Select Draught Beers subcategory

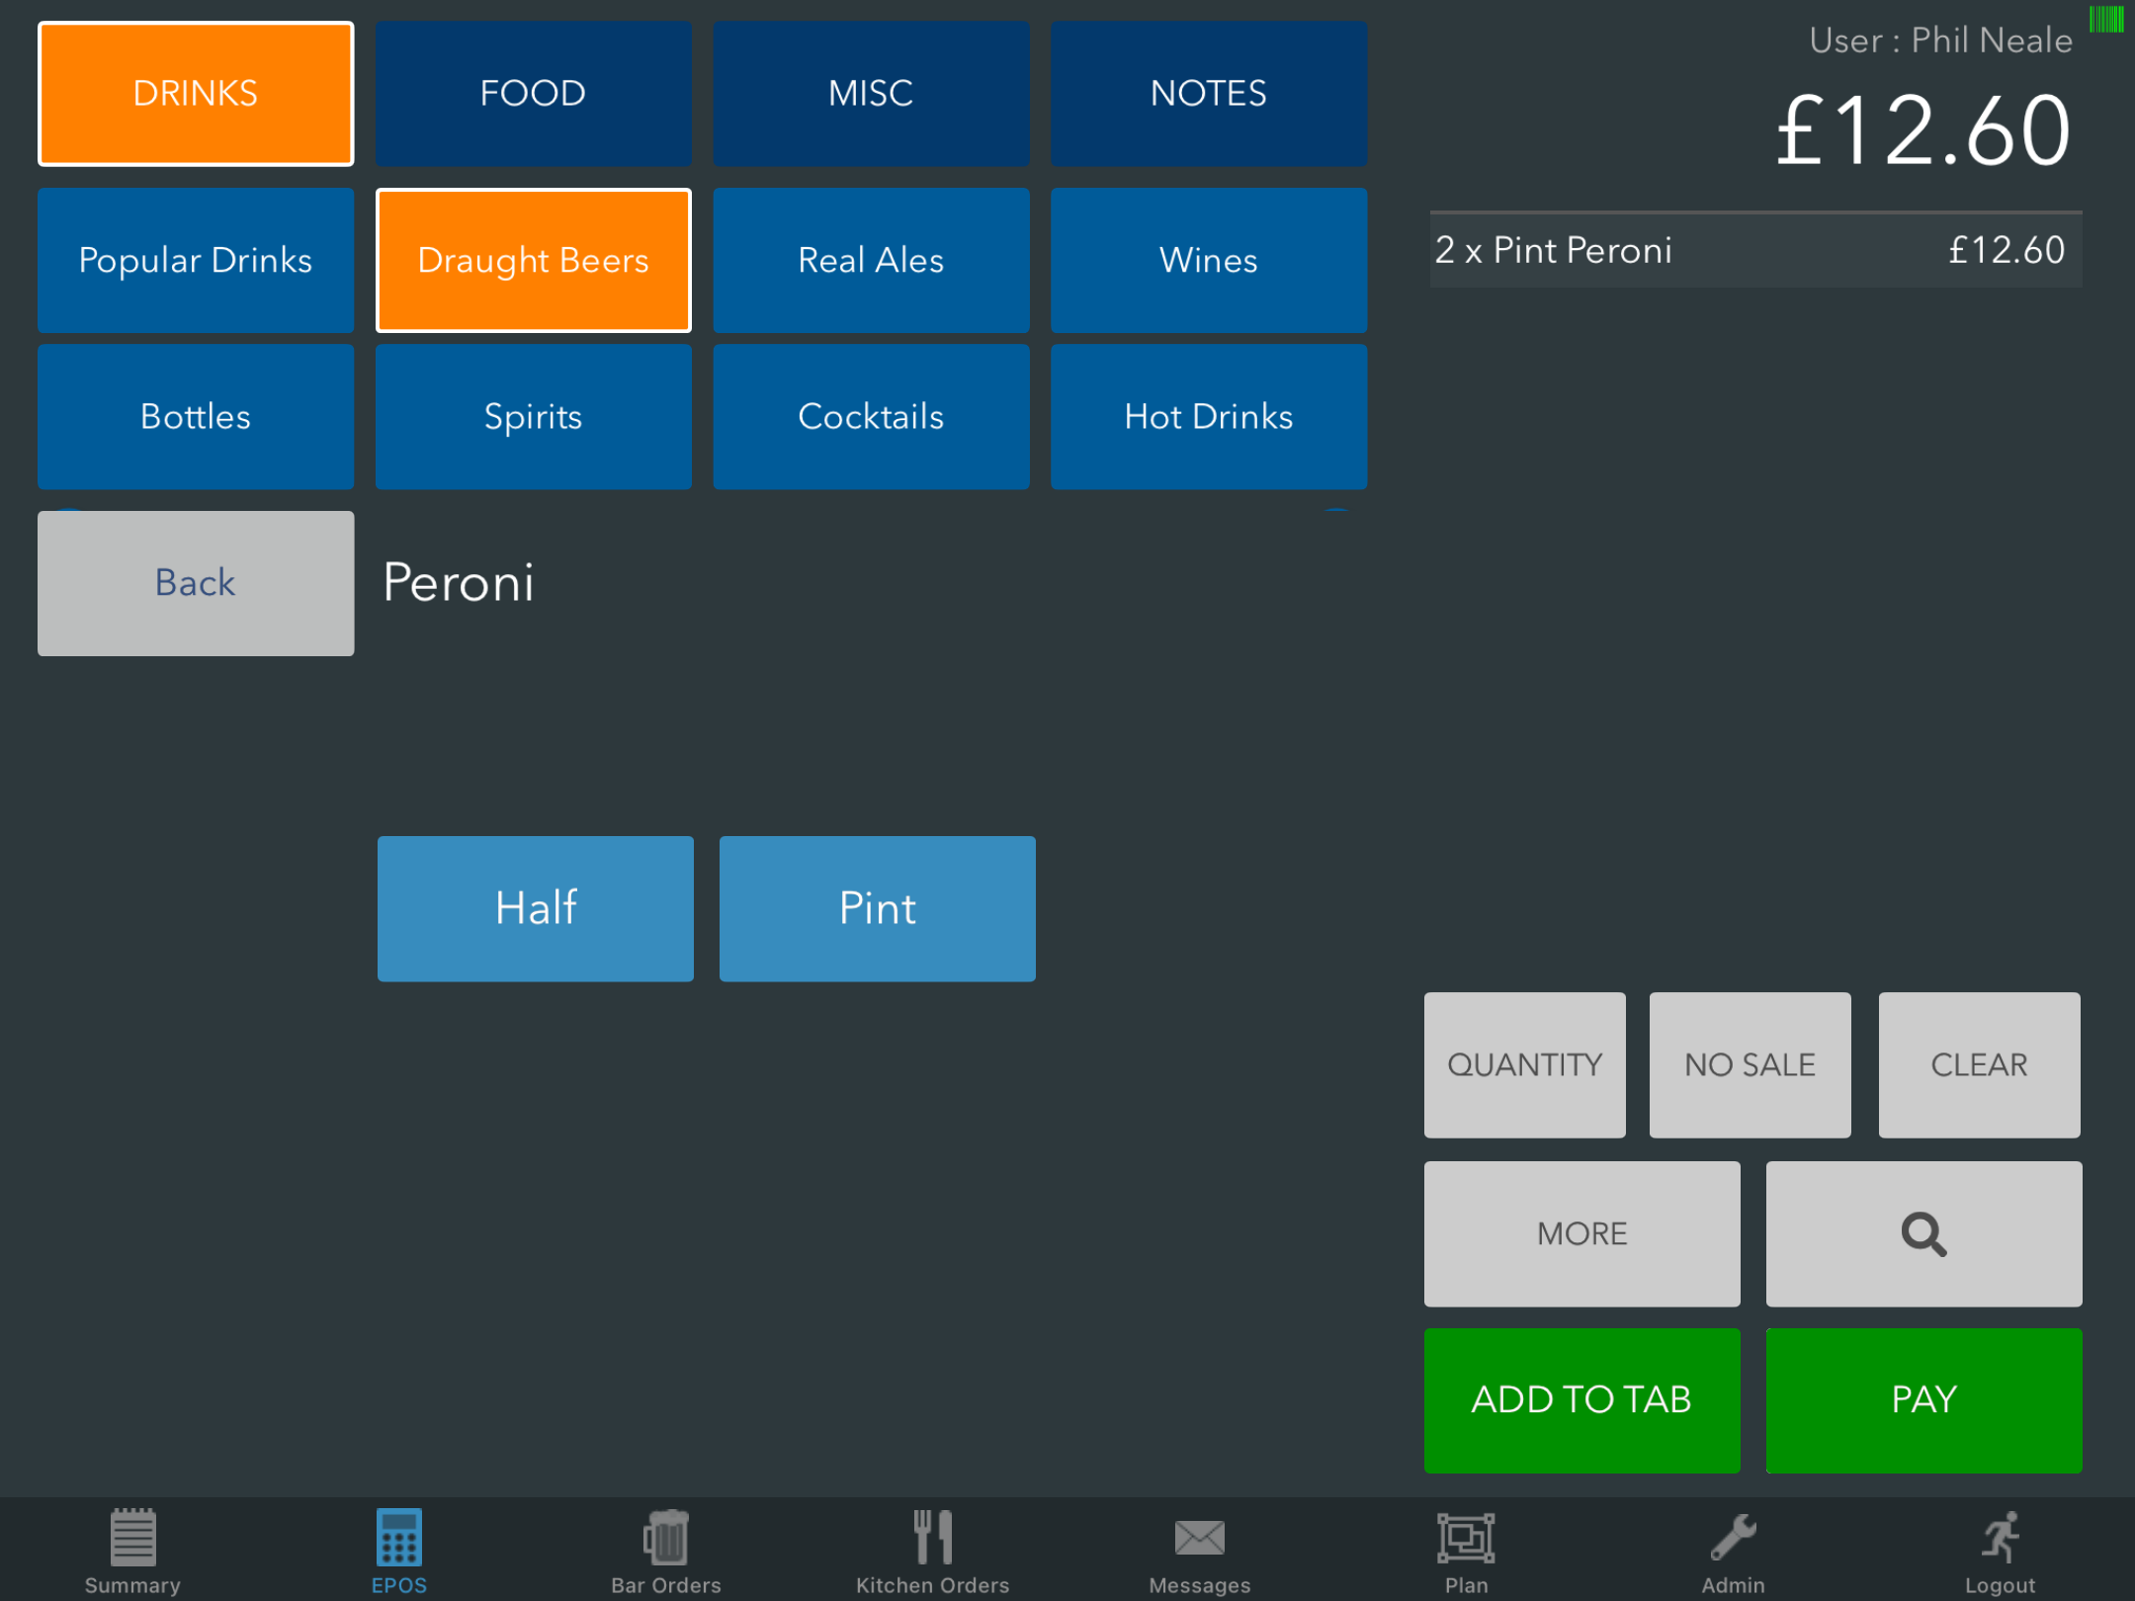(533, 260)
